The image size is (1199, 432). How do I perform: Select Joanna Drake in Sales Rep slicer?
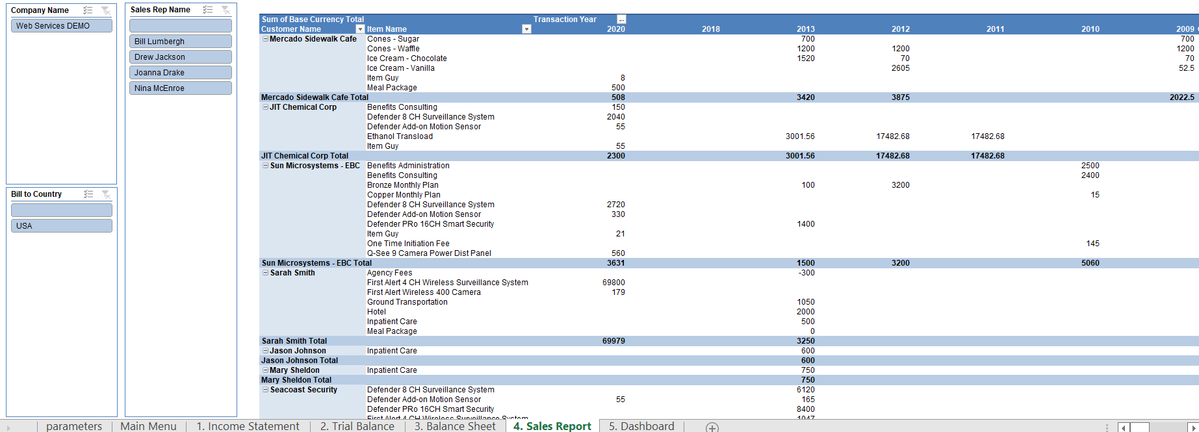coord(180,73)
